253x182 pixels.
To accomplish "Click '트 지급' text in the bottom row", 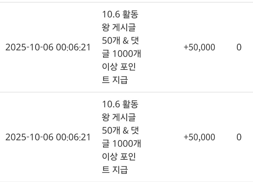I will (115, 170).
